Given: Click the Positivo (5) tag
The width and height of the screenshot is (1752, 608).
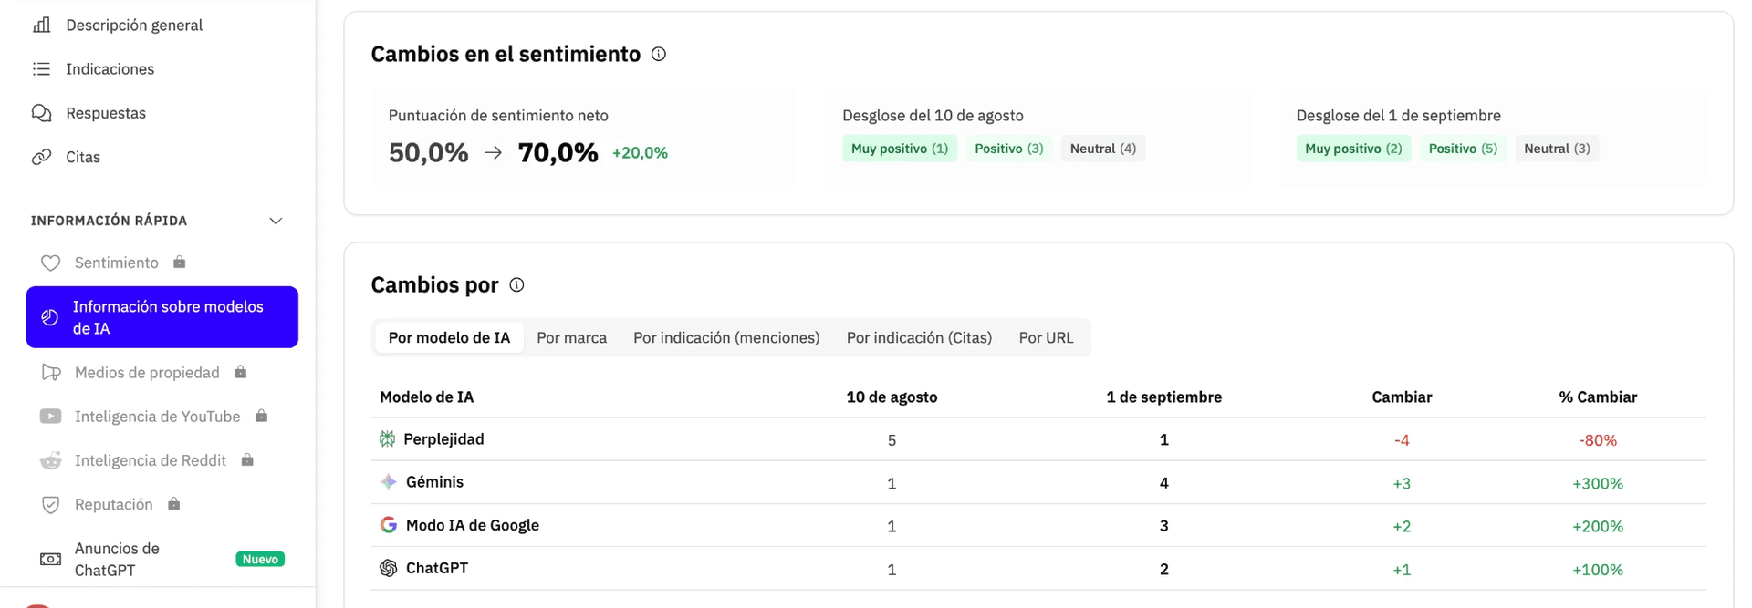Looking at the screenshot, I should [x=1463, y=149].
